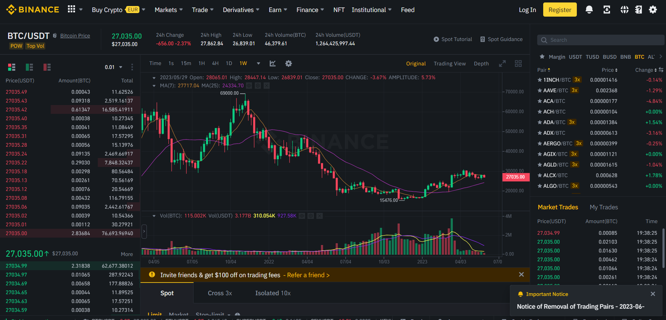Switch order book to sell orders only view
666x320 pixels.
[x=46, y=67]
